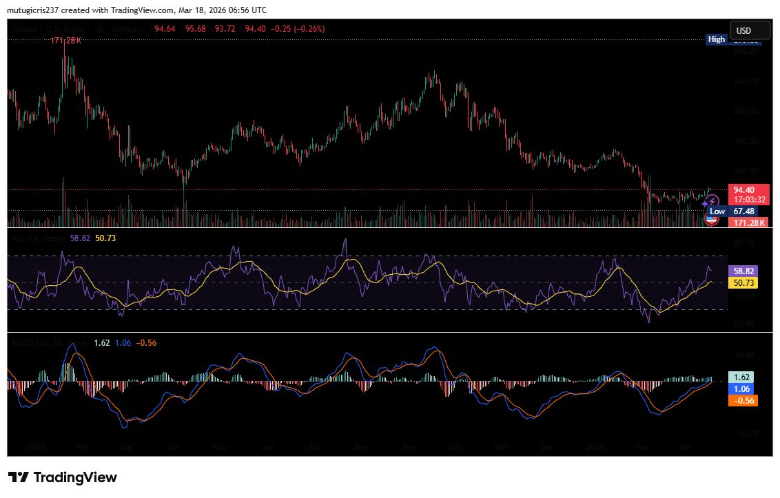This screenshot has height=498, width=780.
Task: Click the 1.62 MACD histogram axis label
Action: click(x=741, y=377)
